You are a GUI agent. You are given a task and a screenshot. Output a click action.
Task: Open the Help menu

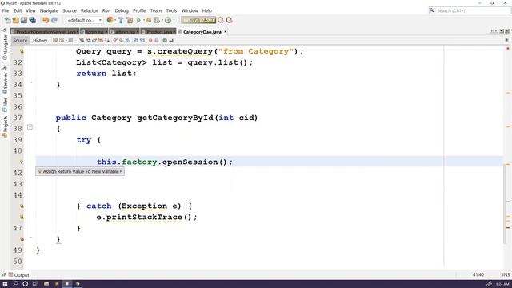coord(207,10)
